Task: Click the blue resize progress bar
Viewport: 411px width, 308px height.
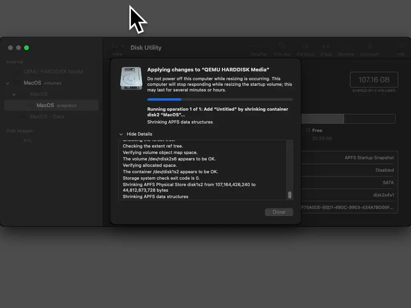Action: 220,99
